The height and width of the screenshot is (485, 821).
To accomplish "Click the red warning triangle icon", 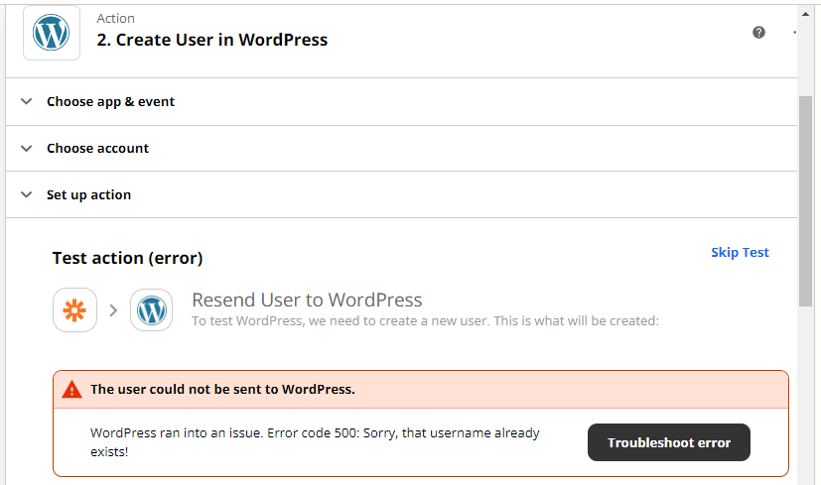I will click(x=71, y=389).
